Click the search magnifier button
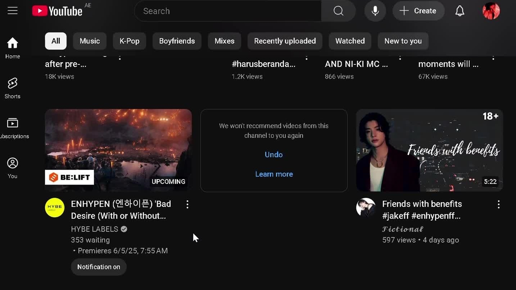This screenshot has height=290, width=516. [338, 11]
